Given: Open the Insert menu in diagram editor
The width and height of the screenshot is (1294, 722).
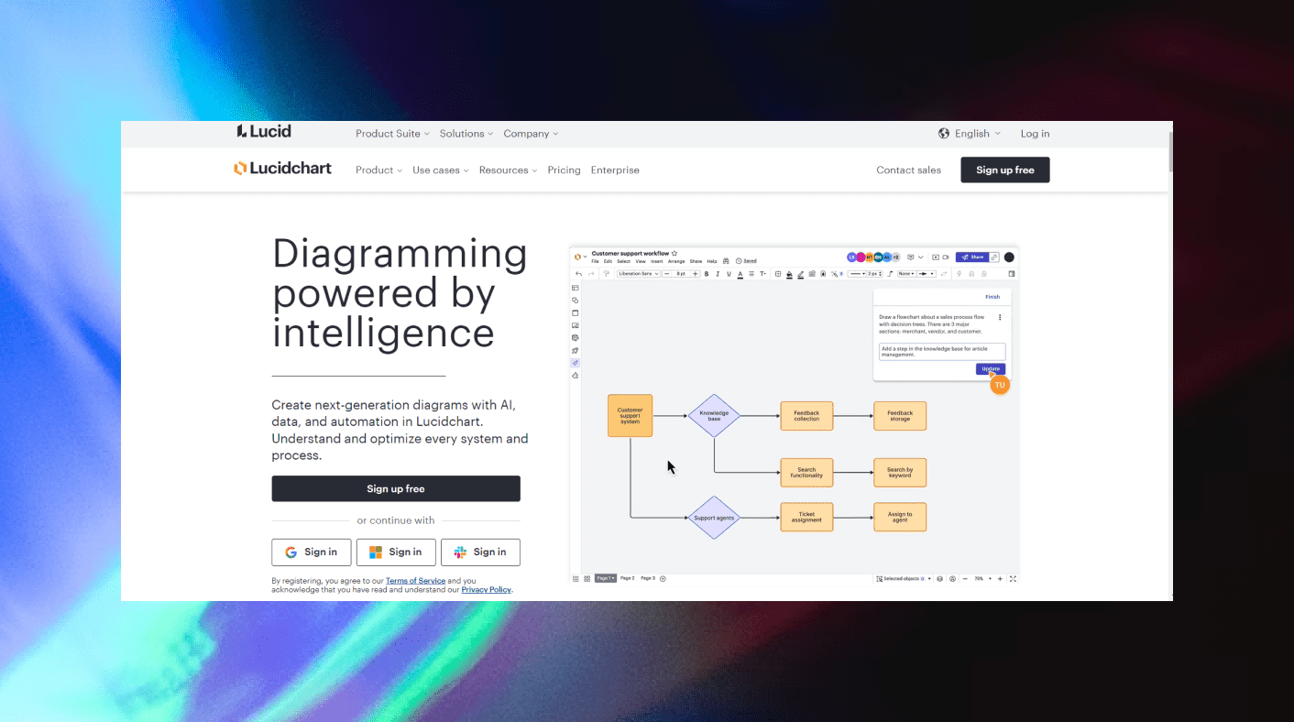Looking at the screenshot, I should coord(657,261).
